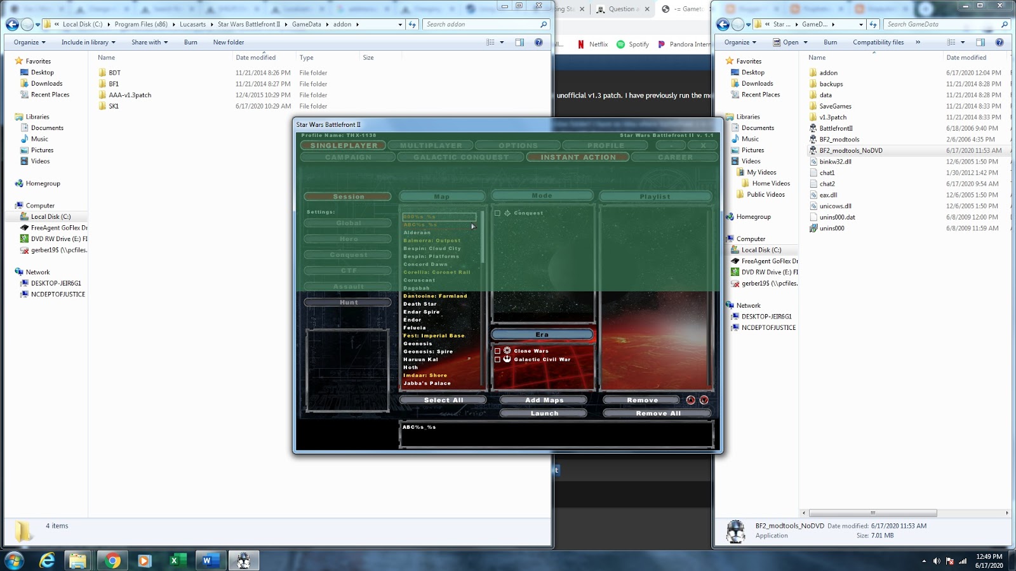Click the Remove All button

point(658,413)
